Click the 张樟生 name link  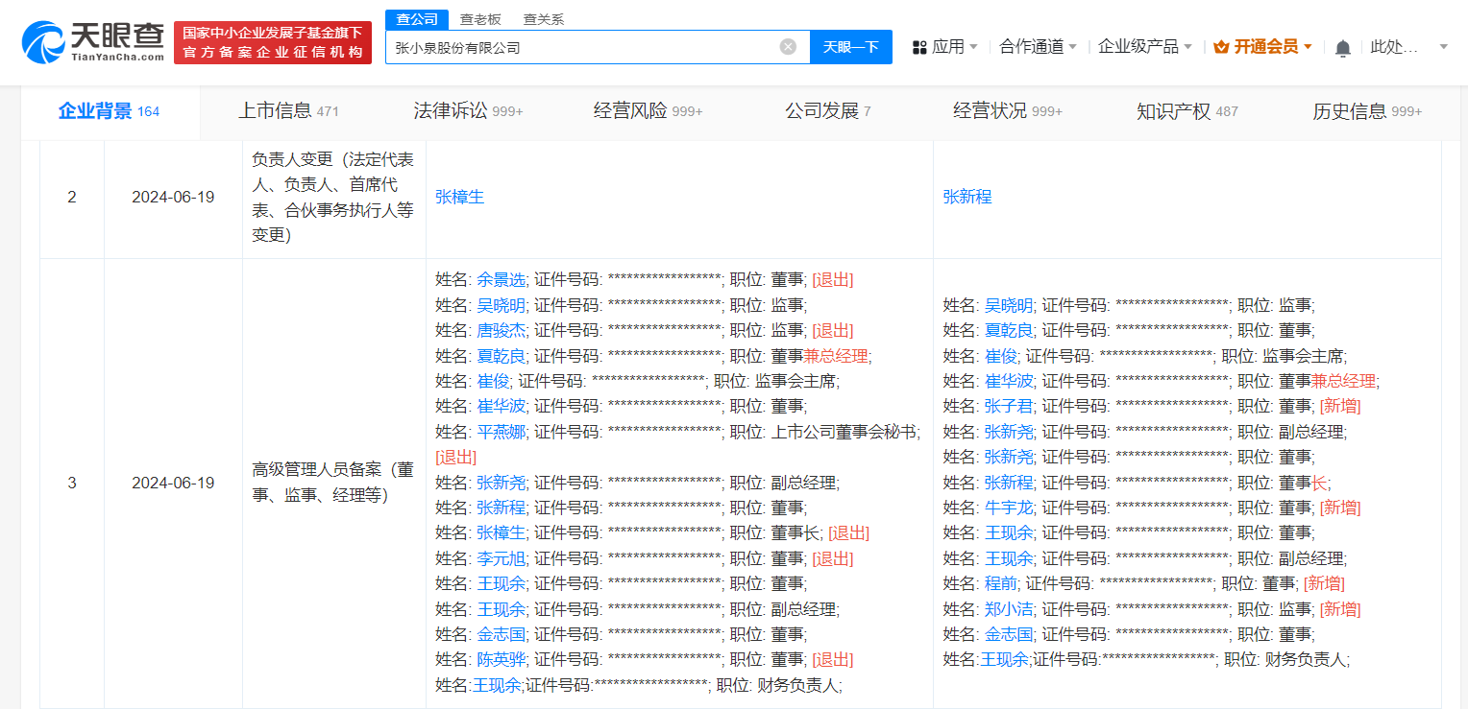click(459, 198)
